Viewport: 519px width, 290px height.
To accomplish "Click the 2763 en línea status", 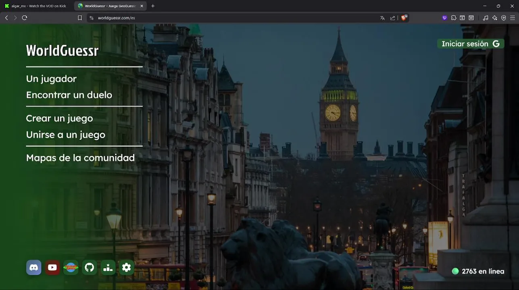I will [x=478, y=271].
